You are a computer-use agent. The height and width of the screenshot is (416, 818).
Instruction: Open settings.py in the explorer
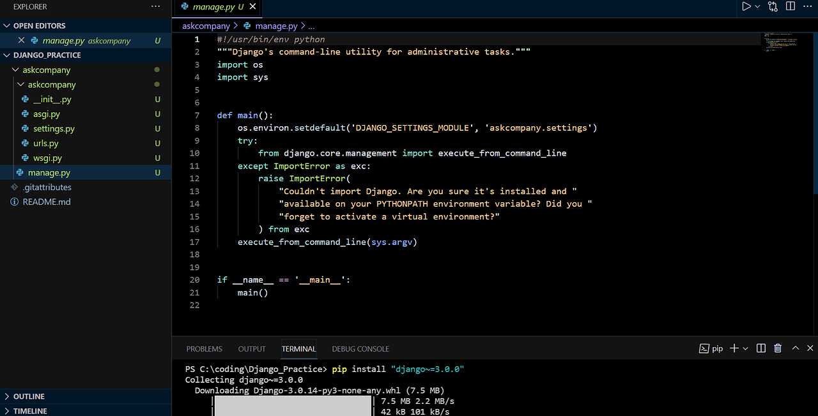(54, 128)
